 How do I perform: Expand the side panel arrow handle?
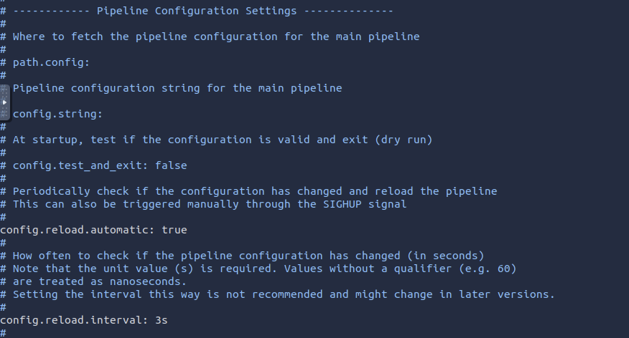coord(5,102)
